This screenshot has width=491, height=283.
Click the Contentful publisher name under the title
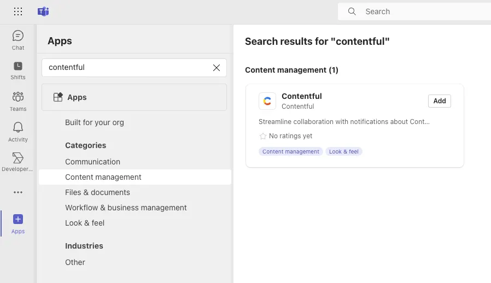point(297,107)
